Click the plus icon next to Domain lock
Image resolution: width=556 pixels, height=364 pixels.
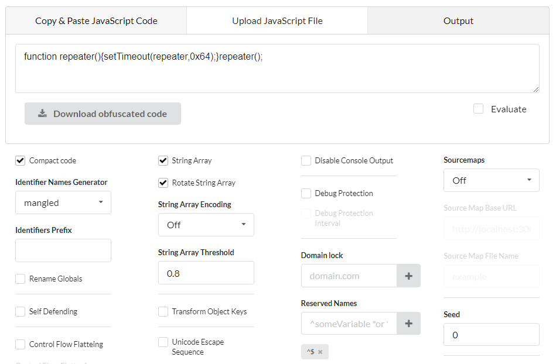408,276
